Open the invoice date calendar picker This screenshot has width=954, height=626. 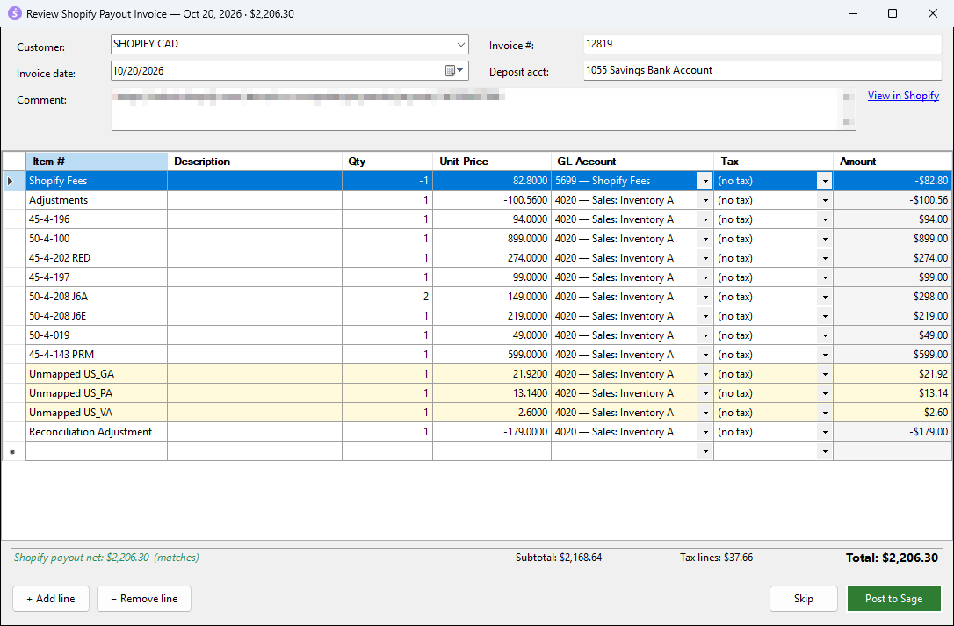(454, 70)
